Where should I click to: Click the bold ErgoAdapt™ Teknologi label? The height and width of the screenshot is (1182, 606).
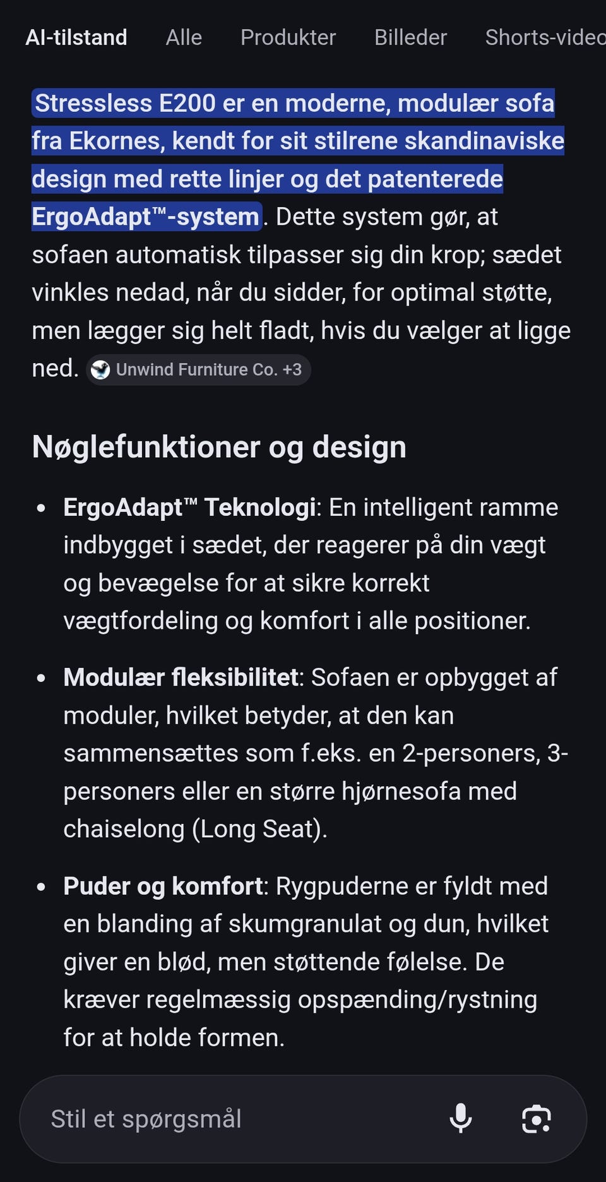point(189,508)
